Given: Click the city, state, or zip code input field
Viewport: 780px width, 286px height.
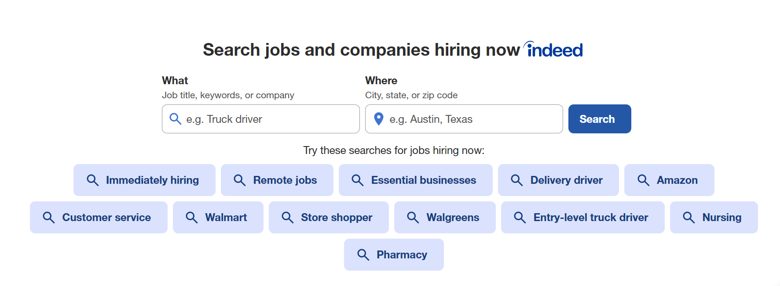Looking at the screenshot, I should 466,119.
